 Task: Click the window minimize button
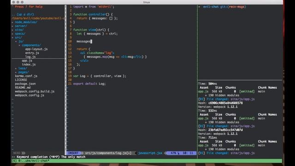(x=18, y=2)
